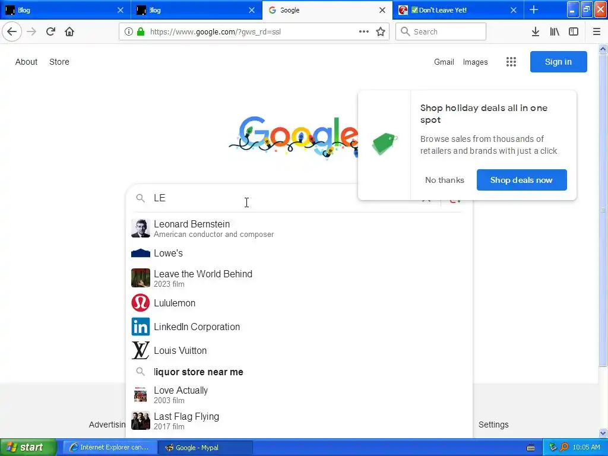Select Last Flag Flying suggestion

click(299, 421)
